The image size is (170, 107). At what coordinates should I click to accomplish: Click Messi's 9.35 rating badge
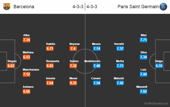pos(74,83)
